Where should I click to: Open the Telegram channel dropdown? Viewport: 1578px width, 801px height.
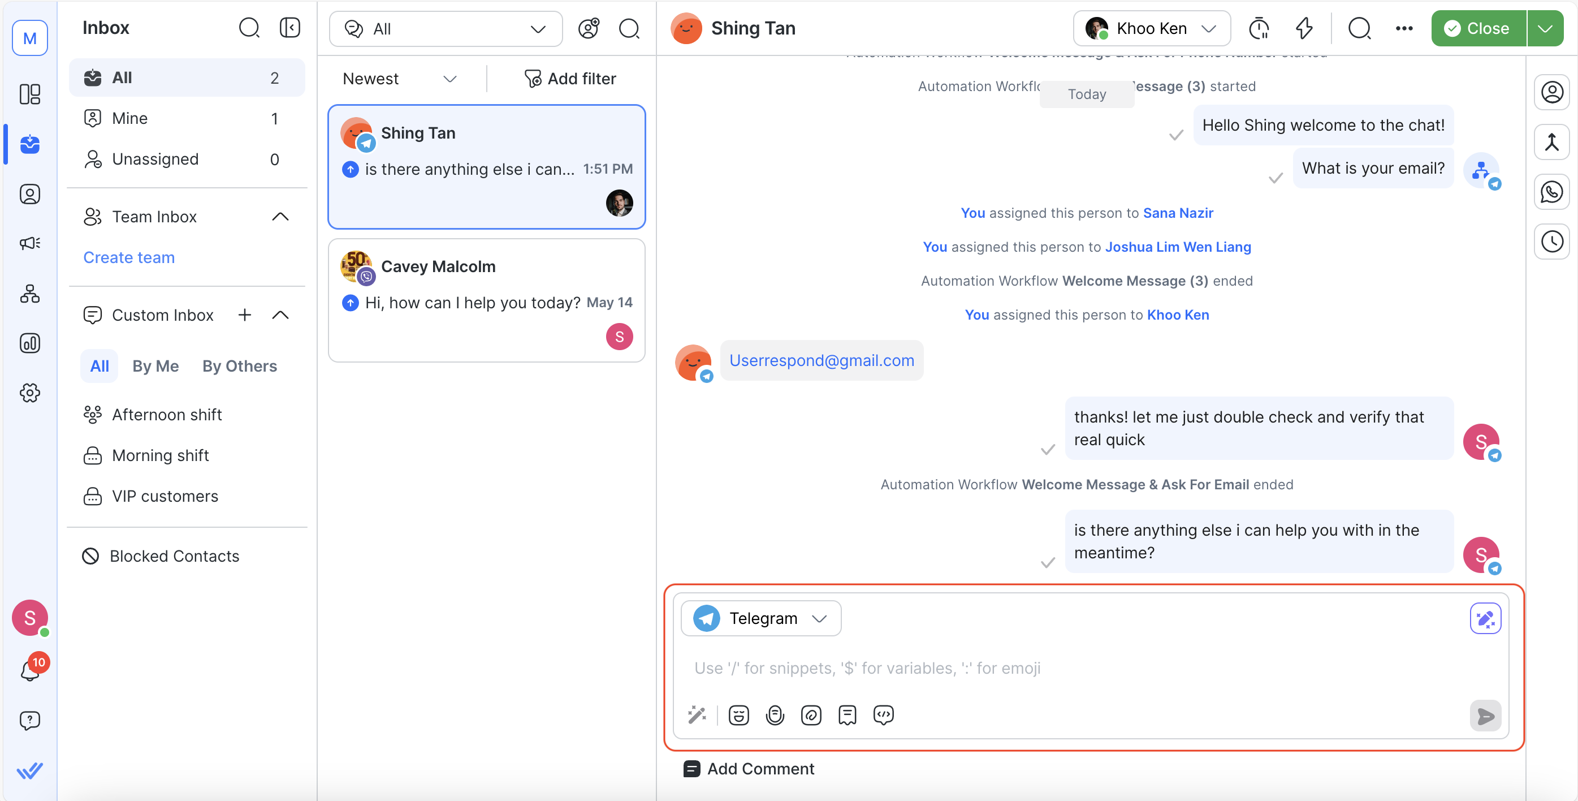pyautogui.click(x=761, y=618)
